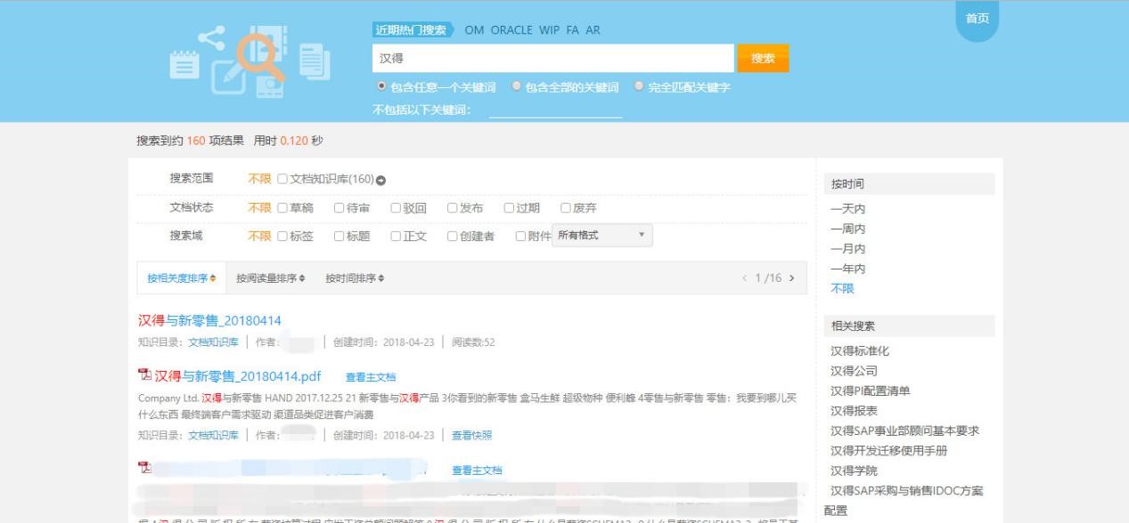Expand the arrow icon next to 文档知识库(160)
Viewport: 1129px width, 523px height.
(381, 180)
